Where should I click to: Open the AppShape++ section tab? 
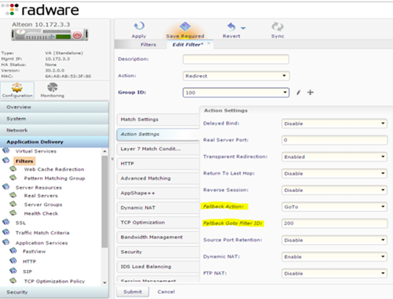pos(158,193)
